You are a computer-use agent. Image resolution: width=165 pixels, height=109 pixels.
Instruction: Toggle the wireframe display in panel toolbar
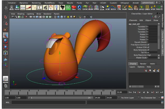55,17
